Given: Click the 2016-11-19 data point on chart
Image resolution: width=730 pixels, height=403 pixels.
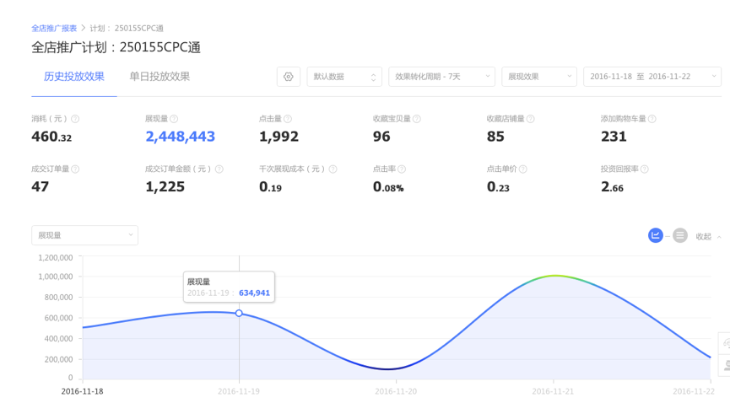Looking at the screenshot, I should [x=239, y=313].
